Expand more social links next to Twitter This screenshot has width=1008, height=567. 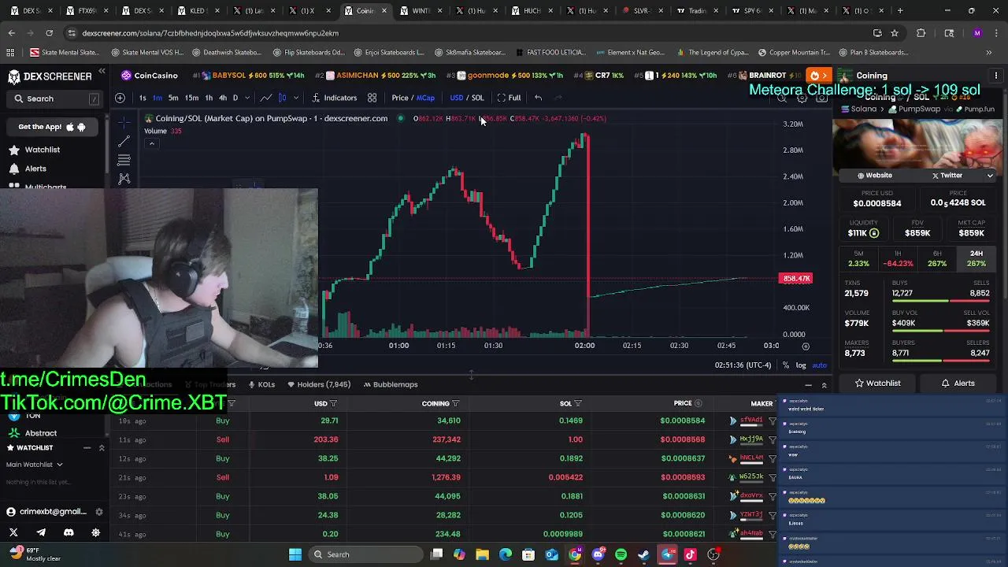tap(990, 176)
